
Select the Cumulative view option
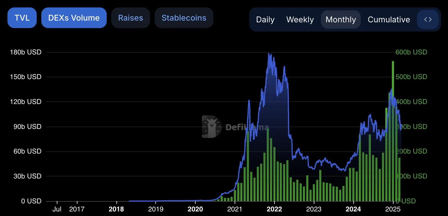tap(389, 19)
